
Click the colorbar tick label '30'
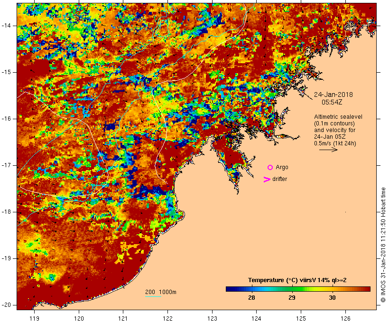pos(333,298)
